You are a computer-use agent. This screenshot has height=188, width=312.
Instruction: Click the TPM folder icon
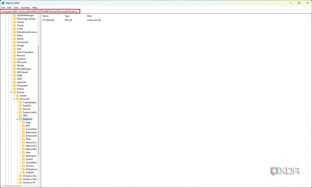point(20,116)
